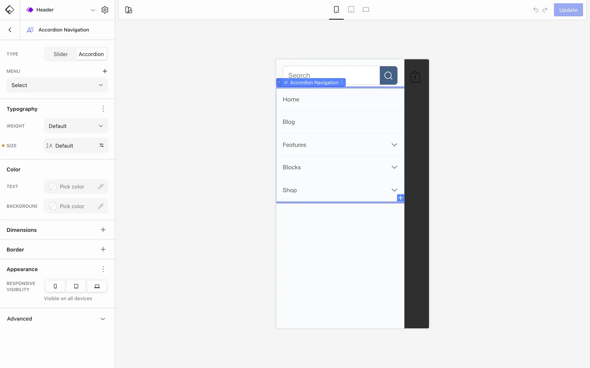Viewport: 590px width, 368px height.
Task: Set navigation type to Slider
Action: (x=61, y=54)
